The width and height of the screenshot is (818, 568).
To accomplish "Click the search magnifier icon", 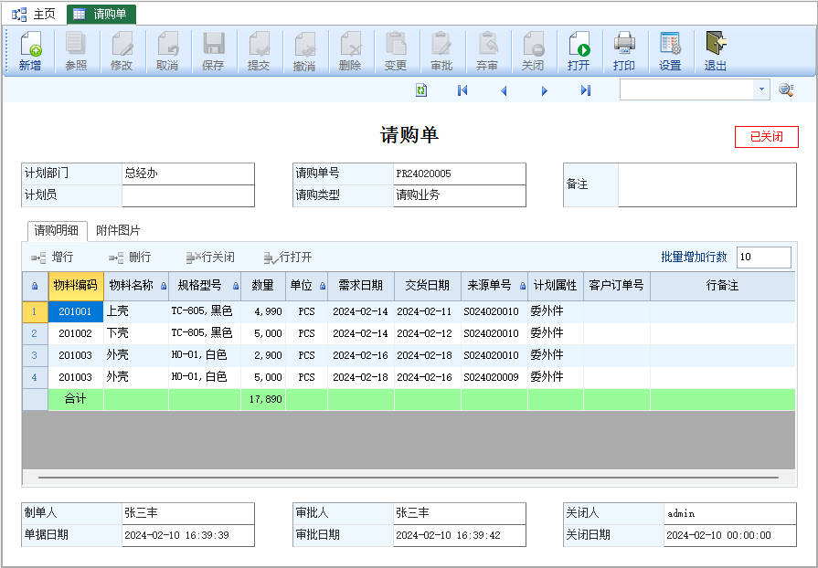I will [x=785, y=89].
